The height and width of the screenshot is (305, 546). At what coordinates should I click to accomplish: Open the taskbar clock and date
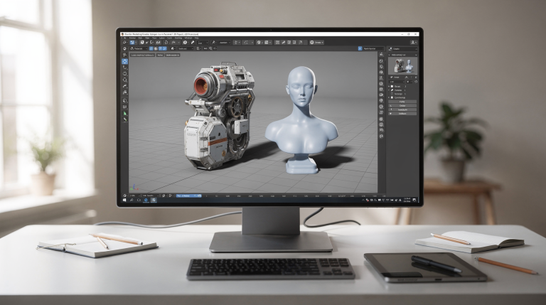click(407, 200)
